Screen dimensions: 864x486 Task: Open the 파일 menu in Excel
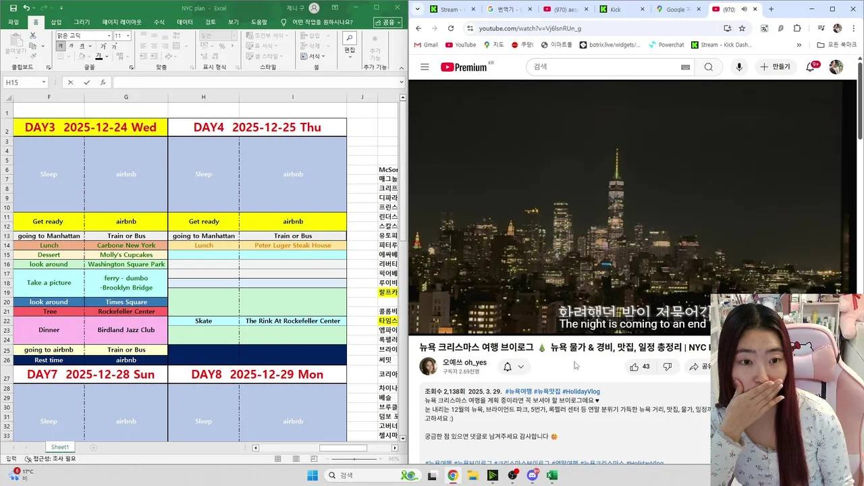[13, 22]
